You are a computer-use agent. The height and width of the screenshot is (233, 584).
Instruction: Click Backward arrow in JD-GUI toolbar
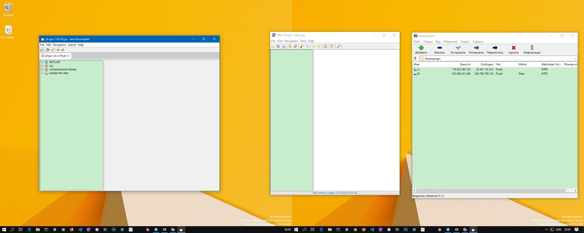(x=58, y=50)
